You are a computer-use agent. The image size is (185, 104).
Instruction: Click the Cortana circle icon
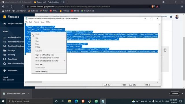56,101
